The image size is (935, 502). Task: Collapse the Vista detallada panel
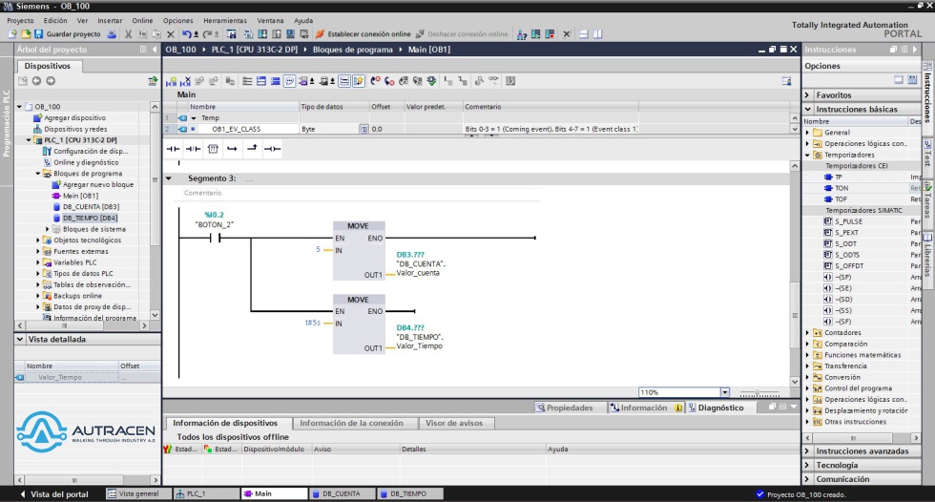tap(20, 339)
